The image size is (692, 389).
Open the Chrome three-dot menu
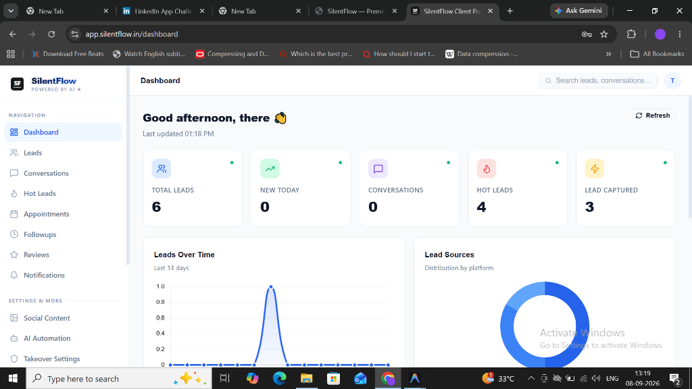[680, 34]
